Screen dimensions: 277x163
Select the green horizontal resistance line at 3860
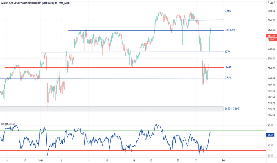tap(114, 11)
